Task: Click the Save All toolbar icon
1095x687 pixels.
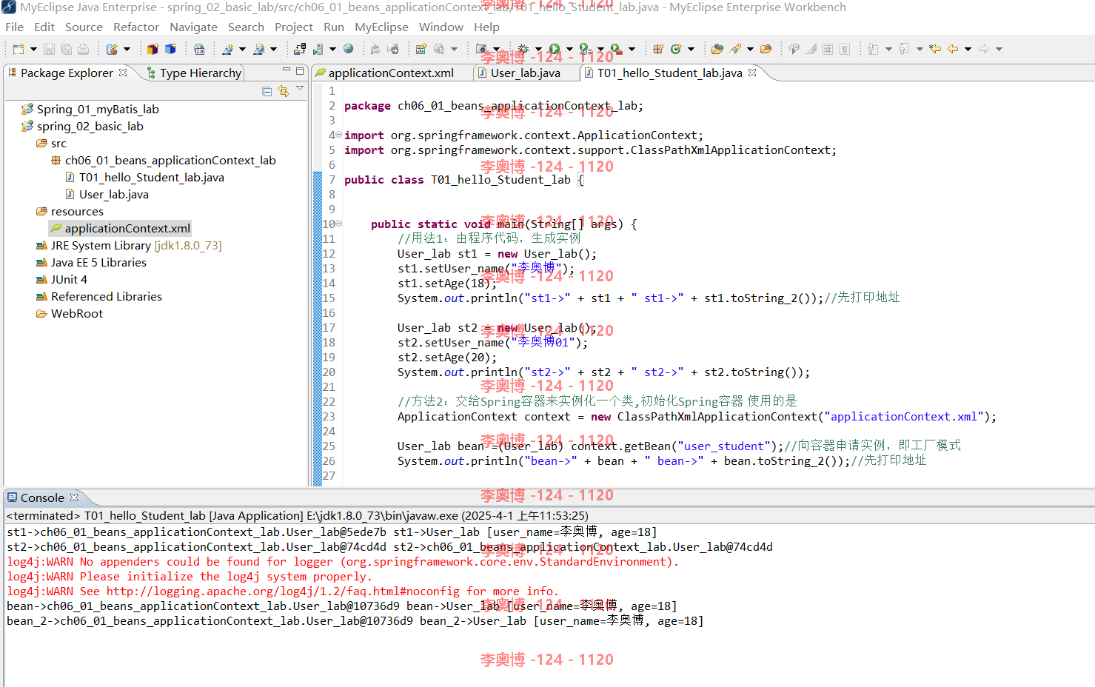Action: coord(66,49)
